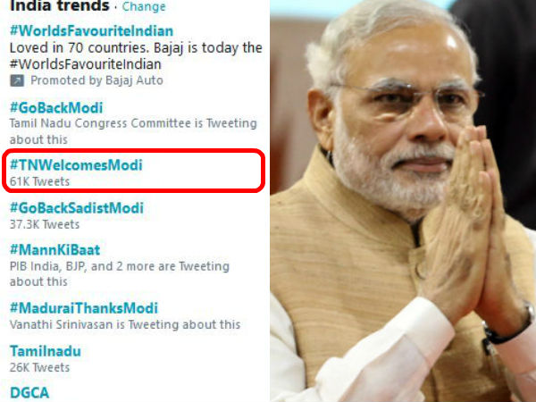Click the PIB India, BJP tweeting note
Screen dimensions: 536x402
[x=120, y=274]
